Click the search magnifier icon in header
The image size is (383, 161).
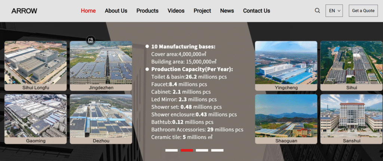point(317,10)
